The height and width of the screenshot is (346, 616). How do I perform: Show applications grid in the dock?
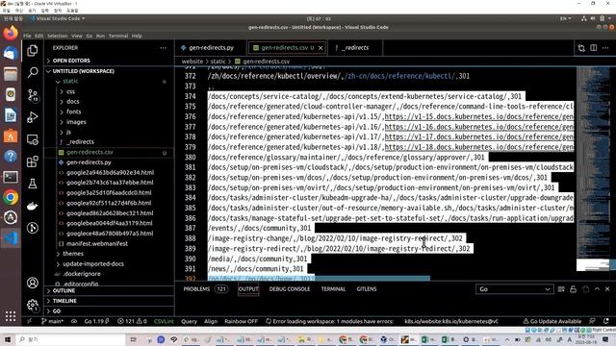[x=11, y=316]
